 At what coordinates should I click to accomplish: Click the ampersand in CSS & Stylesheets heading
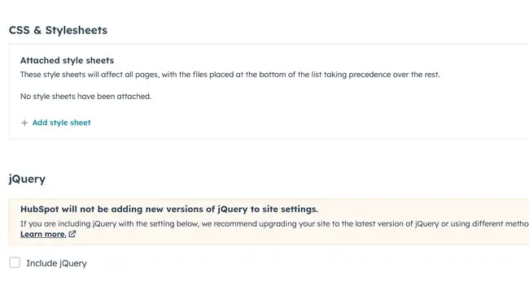(x=37, y=30)
